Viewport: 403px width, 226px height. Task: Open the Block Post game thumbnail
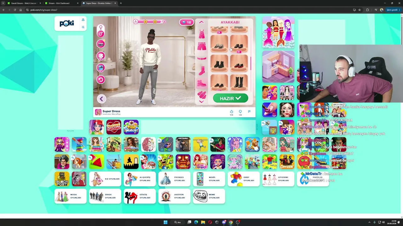click(x=62, y=179)
